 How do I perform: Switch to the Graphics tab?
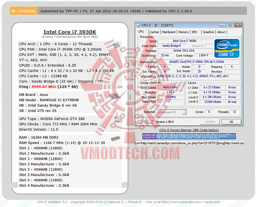click(208, 32)
